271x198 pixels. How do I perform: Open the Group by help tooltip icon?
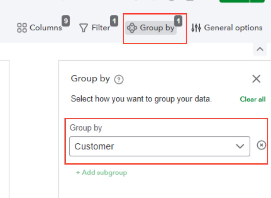pos(119,80)
